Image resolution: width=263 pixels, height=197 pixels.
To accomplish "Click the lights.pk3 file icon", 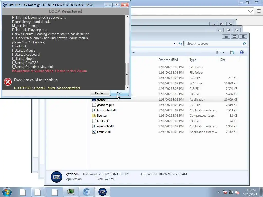I will coord(94,121).
